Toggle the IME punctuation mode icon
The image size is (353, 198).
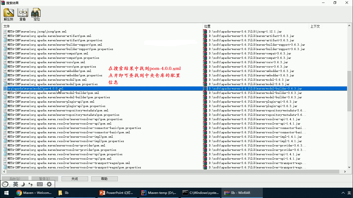(x=31, y=184)
